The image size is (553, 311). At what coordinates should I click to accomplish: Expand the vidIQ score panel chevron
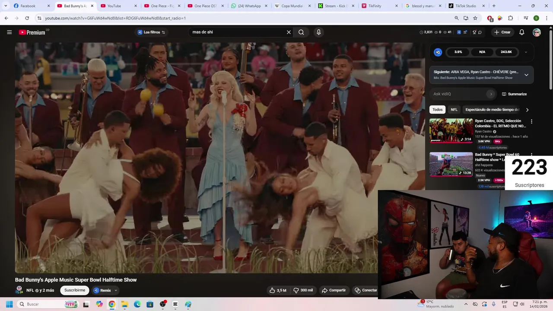[526, 52]
